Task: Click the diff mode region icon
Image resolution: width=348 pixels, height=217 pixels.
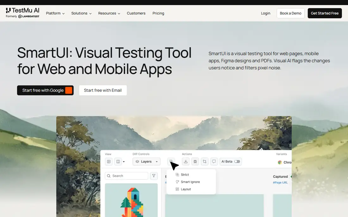Action: [x=171, y=161]
